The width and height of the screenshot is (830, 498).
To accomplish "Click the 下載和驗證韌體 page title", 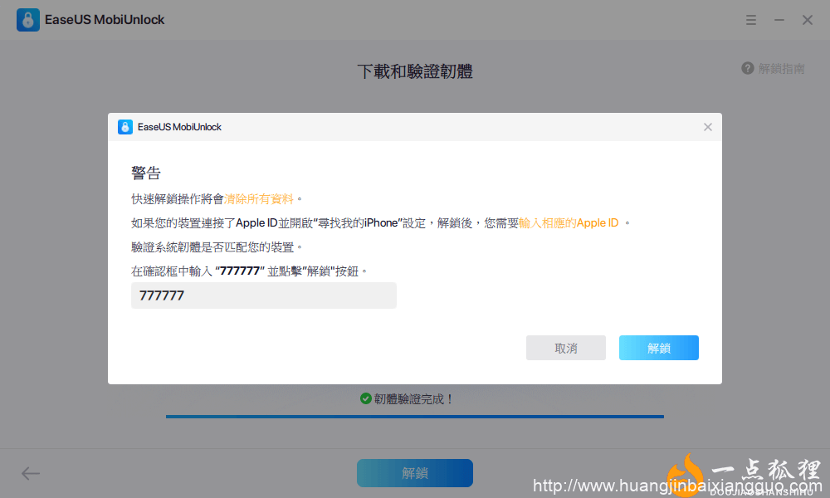I will [415, 71].
